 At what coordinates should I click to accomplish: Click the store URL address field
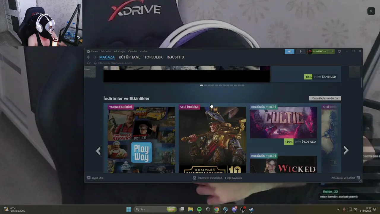click(115, 63)
